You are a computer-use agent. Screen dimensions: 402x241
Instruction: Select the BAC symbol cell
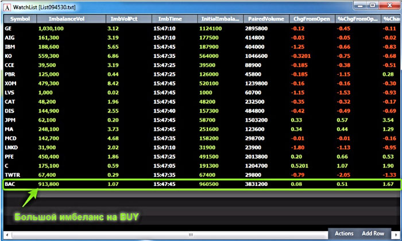[10, 184]
